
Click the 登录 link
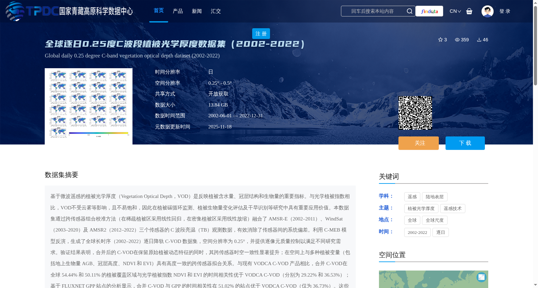tap(505, 11)
